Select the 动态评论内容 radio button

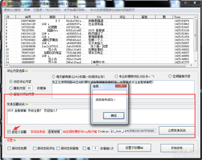(11, 82)
